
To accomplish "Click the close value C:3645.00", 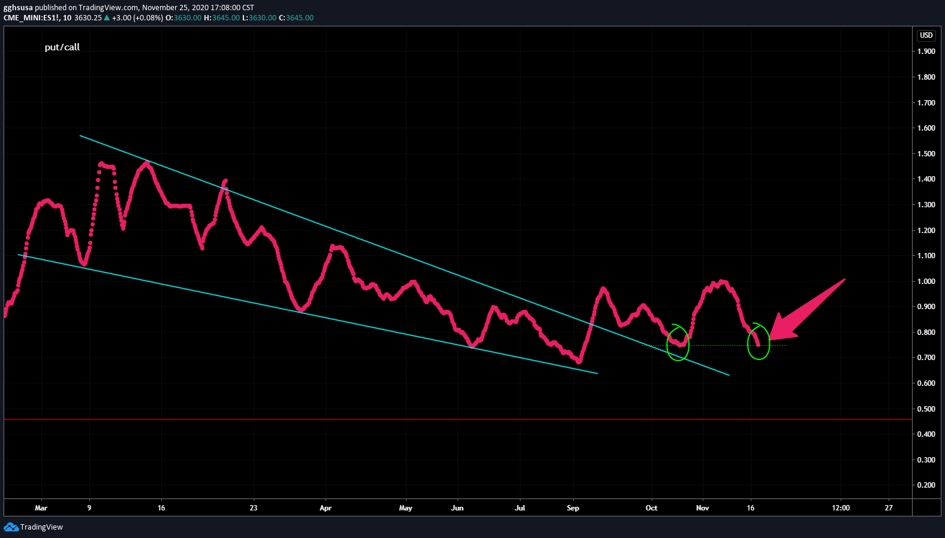I will (296, 18).
